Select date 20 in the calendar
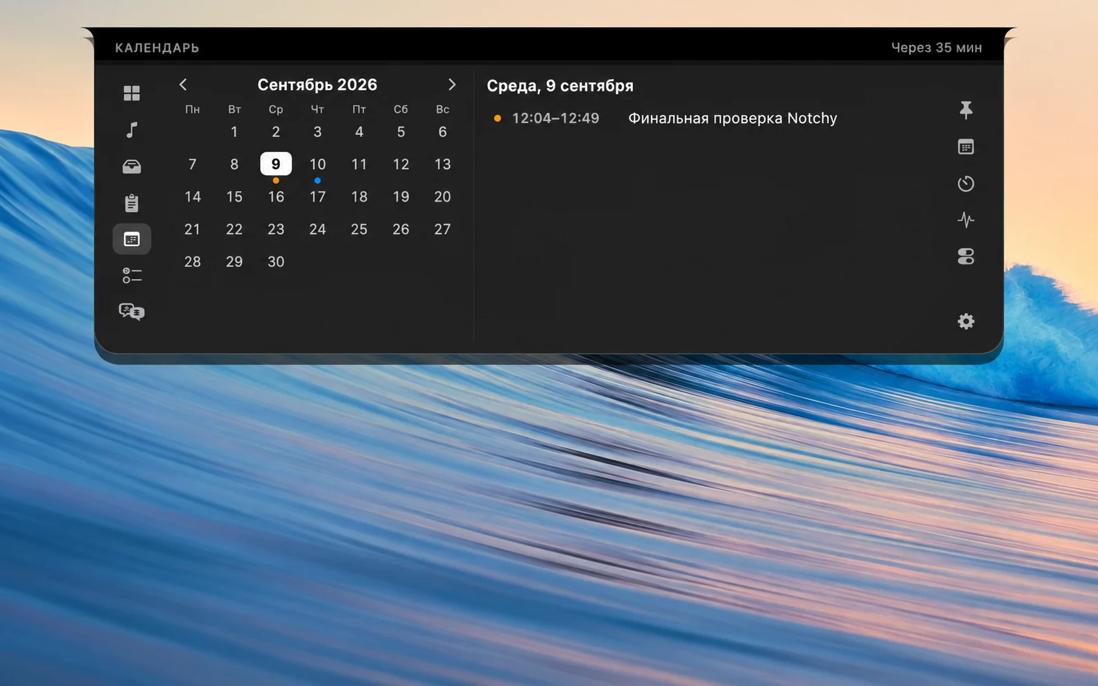Viewport: 1098px width, 686px height. click(442, 197)
